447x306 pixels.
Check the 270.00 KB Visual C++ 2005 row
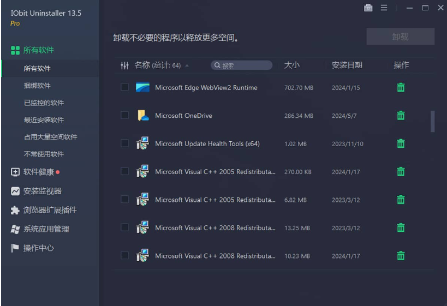point(124,171)
